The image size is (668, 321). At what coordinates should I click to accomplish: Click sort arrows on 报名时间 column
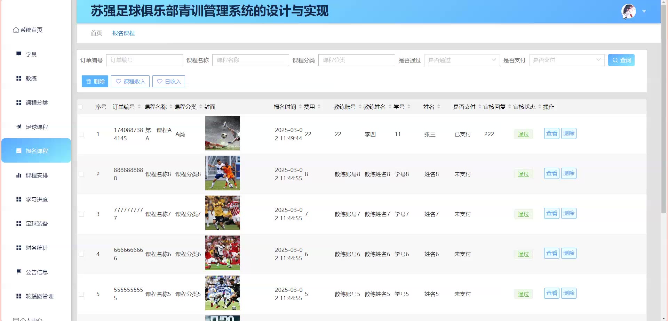(300, 107)
